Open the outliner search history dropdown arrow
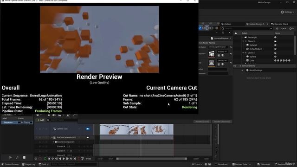Screen dimensions: 297x167 click(x=271, y=28)
